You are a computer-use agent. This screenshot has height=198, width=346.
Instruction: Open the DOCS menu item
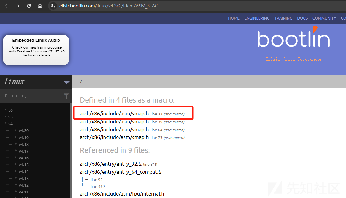(302, 18)
